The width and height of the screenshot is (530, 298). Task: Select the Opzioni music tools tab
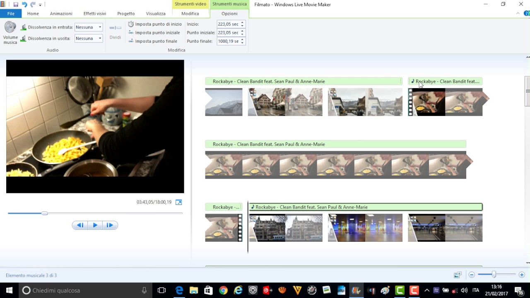[x=229, y=14]
